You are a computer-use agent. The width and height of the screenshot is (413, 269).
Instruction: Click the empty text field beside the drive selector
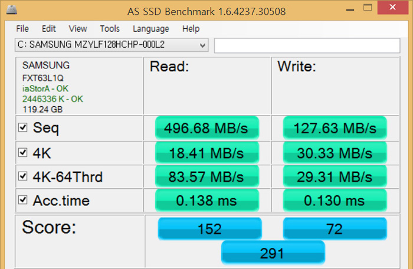[307, 45]
